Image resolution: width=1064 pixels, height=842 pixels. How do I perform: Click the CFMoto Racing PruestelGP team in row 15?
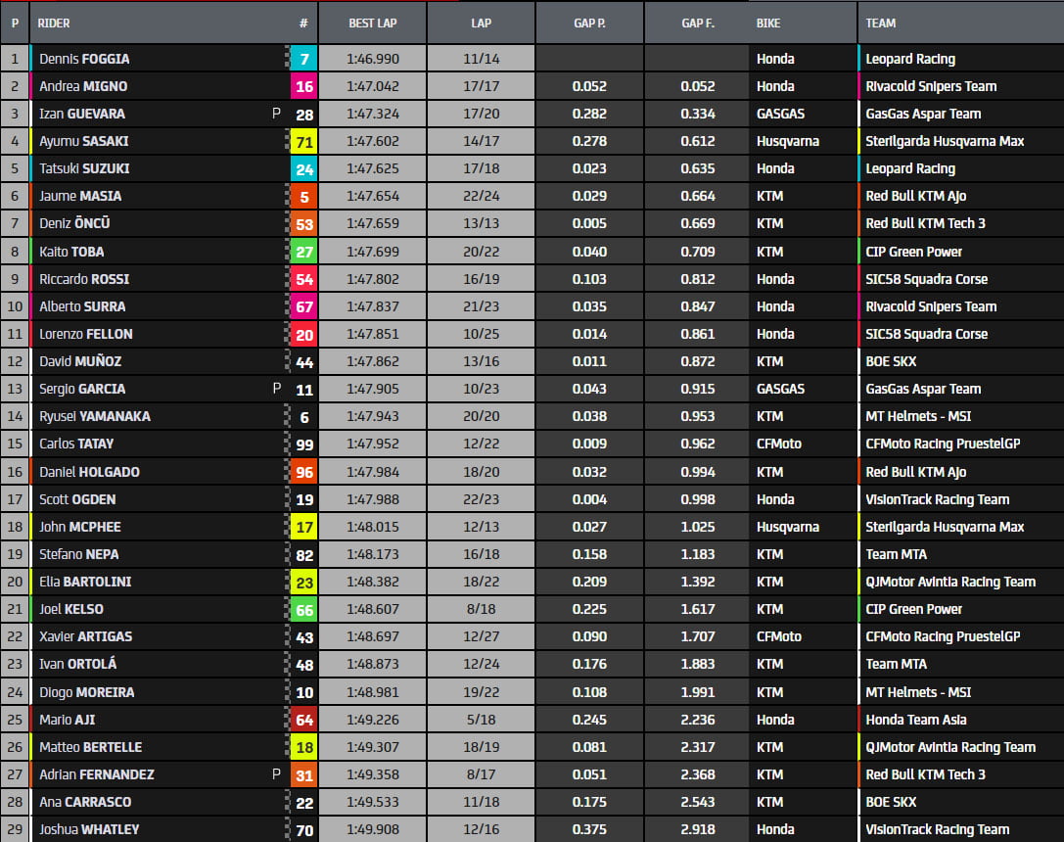coord(943,444)
